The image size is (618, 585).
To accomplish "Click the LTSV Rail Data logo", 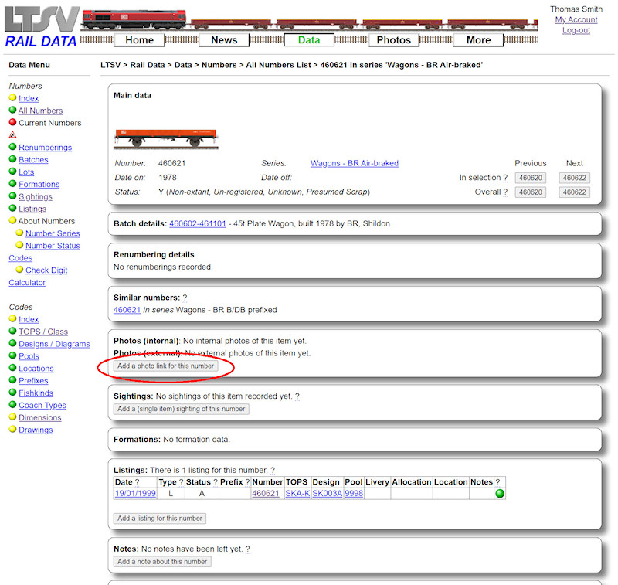I will coord(41,28).
